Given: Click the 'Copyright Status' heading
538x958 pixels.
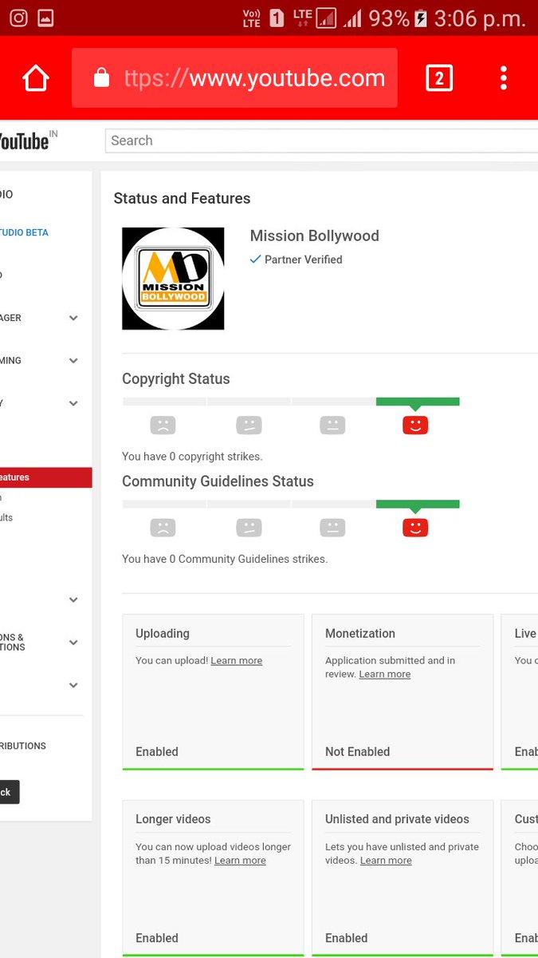Looking at the screenshot, I should 176,378.
